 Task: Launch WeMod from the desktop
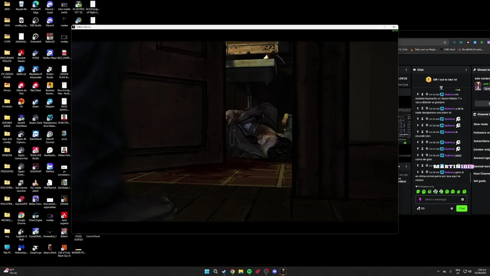50,168
